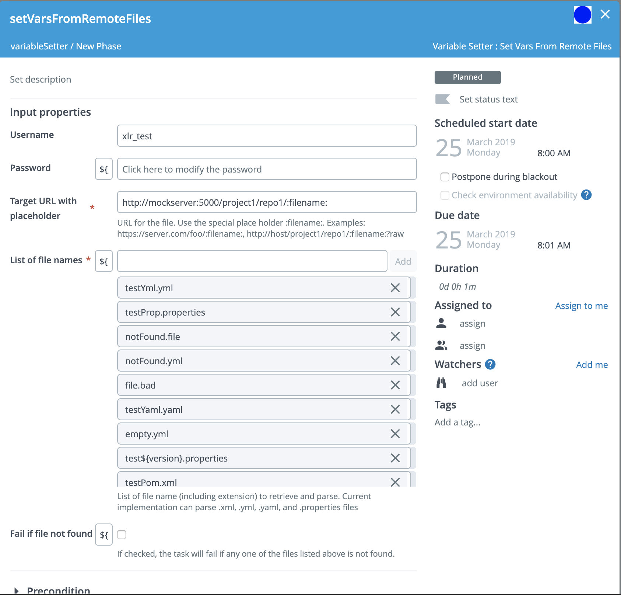Open help for Watchers
The height and width of the screenshot is (595, 621).
pos(490,365)
